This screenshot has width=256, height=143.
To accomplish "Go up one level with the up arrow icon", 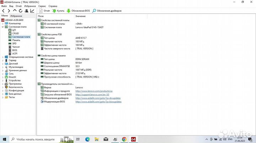I will pyautogui.click(x=15, y=11).
